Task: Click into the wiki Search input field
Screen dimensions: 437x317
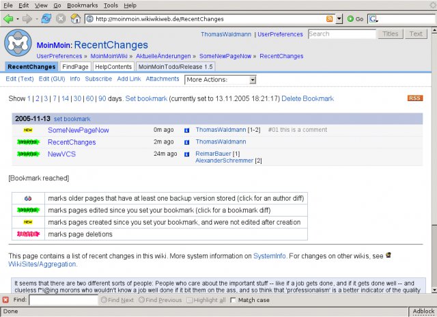Action: coord(338,33)
